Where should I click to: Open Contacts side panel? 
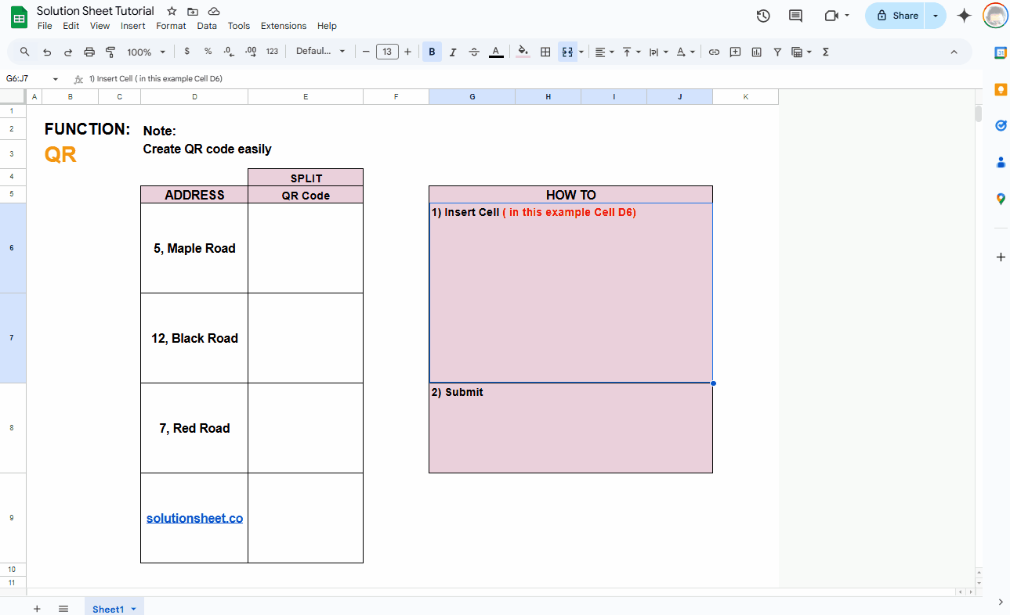click(1000, 162)
